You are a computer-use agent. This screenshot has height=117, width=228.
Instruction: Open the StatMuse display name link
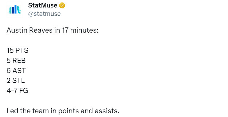coord(43,5)
